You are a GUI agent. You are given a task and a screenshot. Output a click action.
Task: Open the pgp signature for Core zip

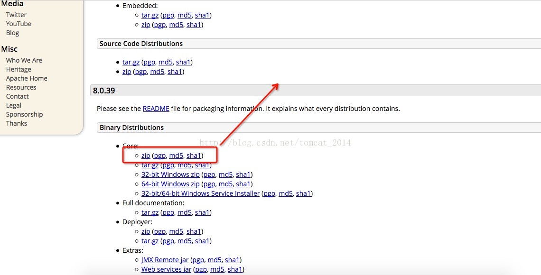point(160,156)
